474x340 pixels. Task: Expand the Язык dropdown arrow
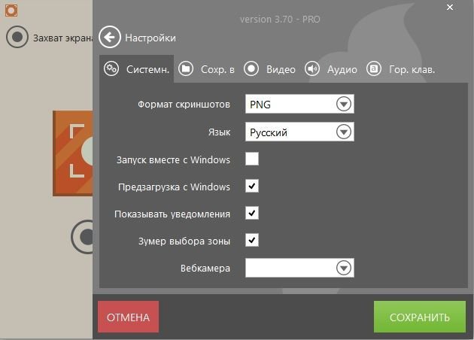(344, 132)
